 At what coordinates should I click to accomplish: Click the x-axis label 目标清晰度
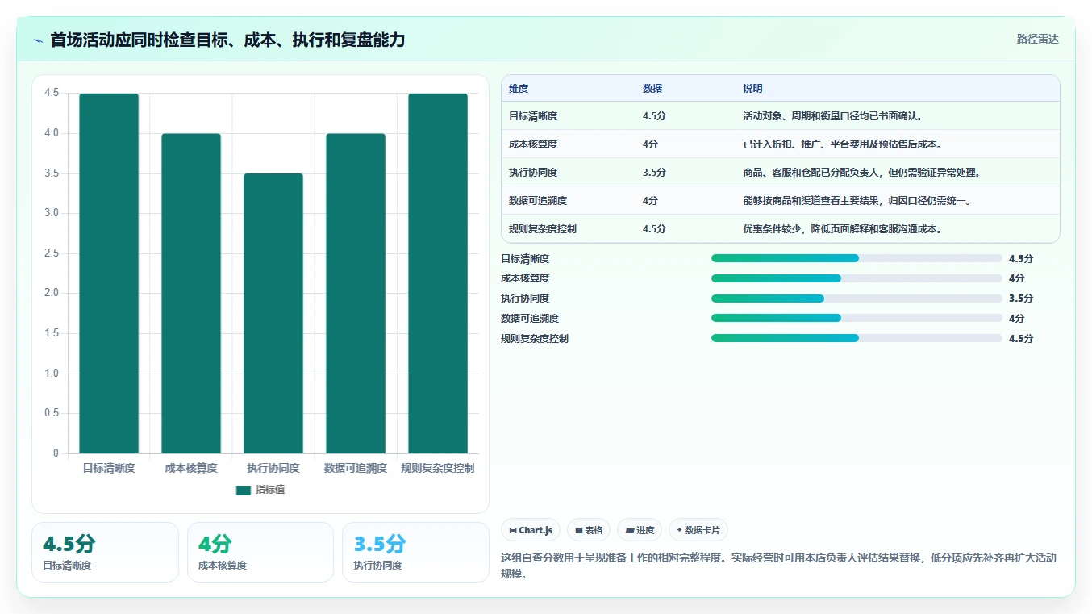tap(109, 468)
